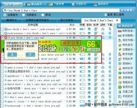
Task: Preview the first jack mcmanus.mp3 result
Action: point(103,29)
